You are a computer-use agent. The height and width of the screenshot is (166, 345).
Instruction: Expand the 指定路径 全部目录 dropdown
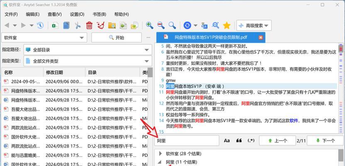[88, 50]
